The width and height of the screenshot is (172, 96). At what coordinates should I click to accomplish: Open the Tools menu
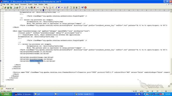pyautogui.click(x=35, y=4)
